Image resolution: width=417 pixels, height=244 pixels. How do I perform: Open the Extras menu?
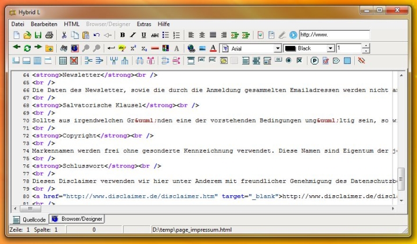click(x=143, y=24)
